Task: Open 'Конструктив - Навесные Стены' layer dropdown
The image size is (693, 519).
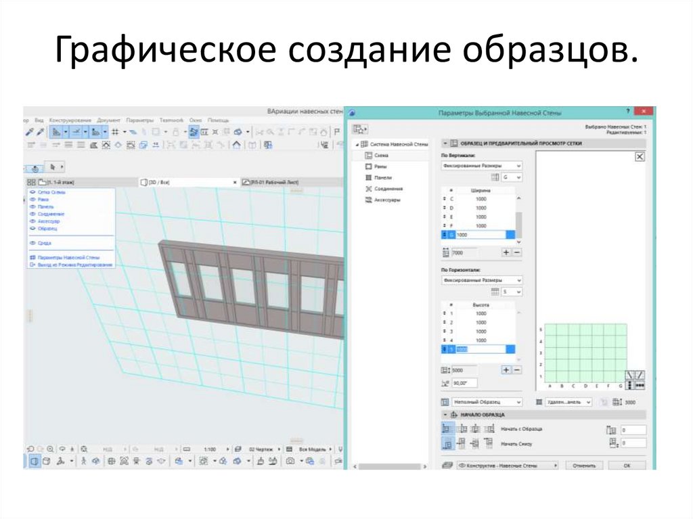Action: click(x=508, y=466)
